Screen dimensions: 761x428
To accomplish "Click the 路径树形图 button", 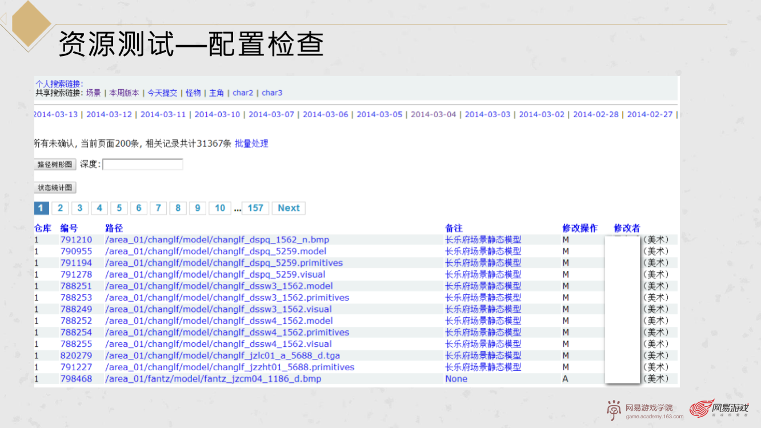I will point(55,165).
